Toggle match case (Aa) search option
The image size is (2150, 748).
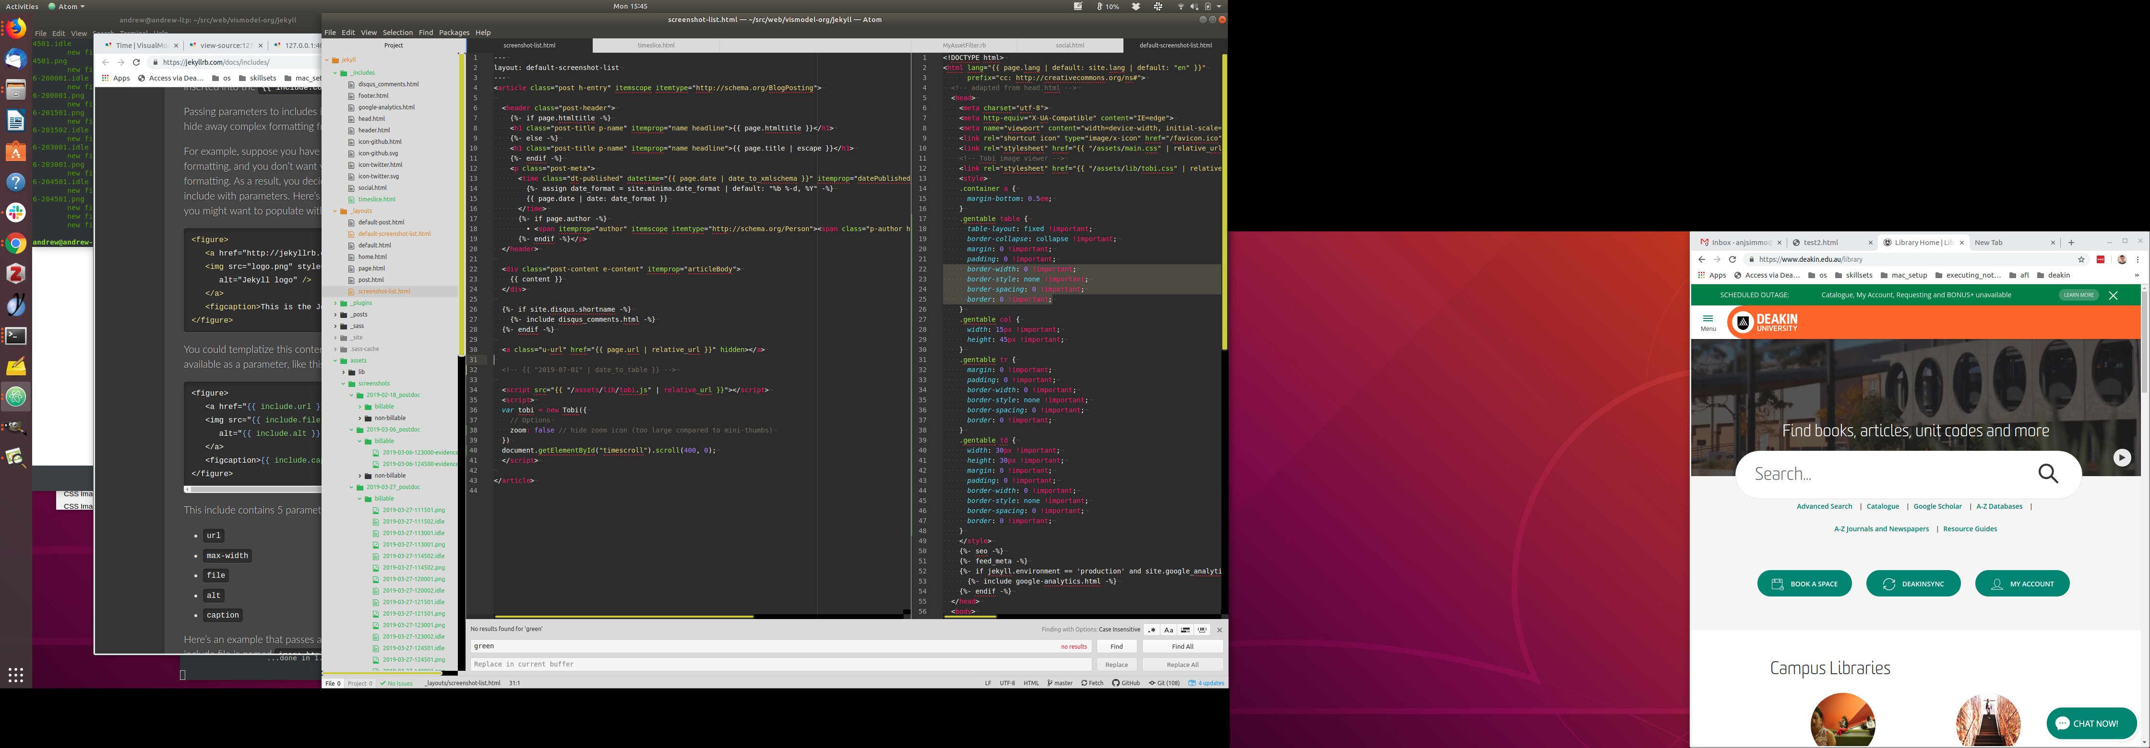click(1169, 631)
